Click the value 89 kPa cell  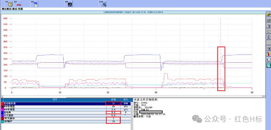click(x=113, y=106)
